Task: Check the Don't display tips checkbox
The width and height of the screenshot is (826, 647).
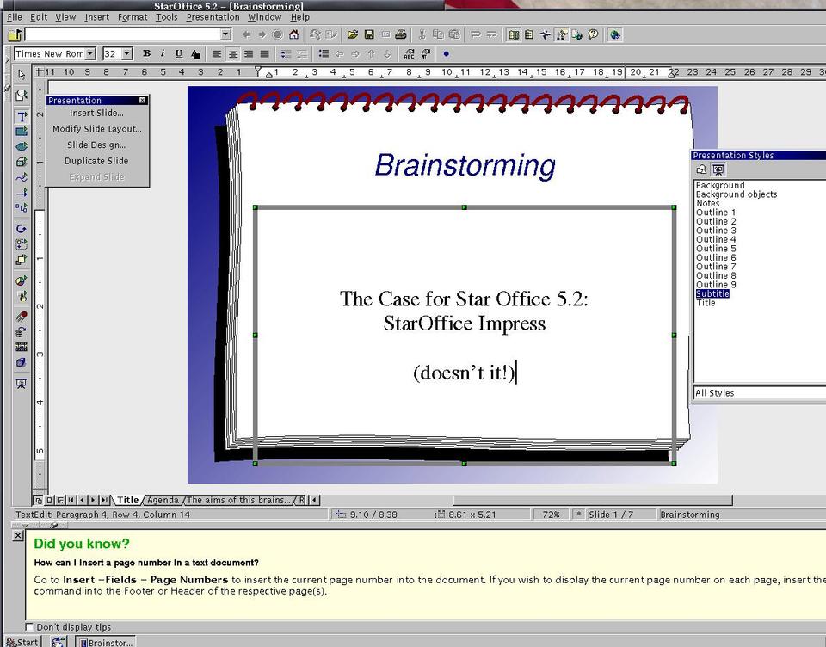Action: 30,627
